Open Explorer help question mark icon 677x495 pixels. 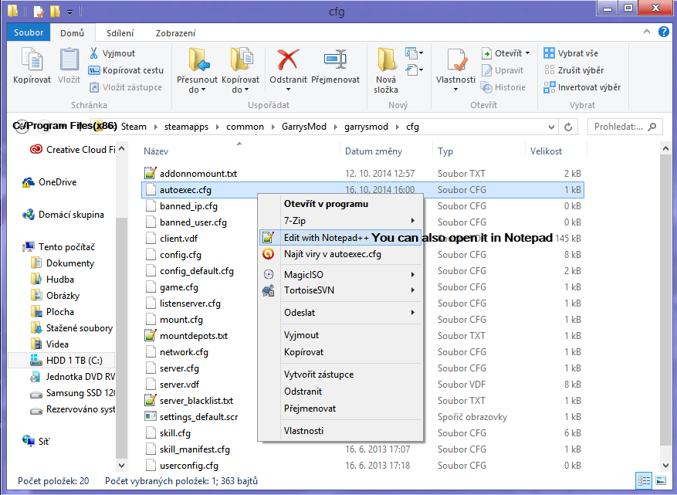click(x=663, y=32)
